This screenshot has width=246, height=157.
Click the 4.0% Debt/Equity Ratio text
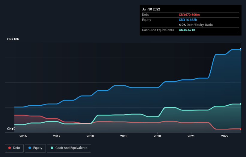coord(196,25)
